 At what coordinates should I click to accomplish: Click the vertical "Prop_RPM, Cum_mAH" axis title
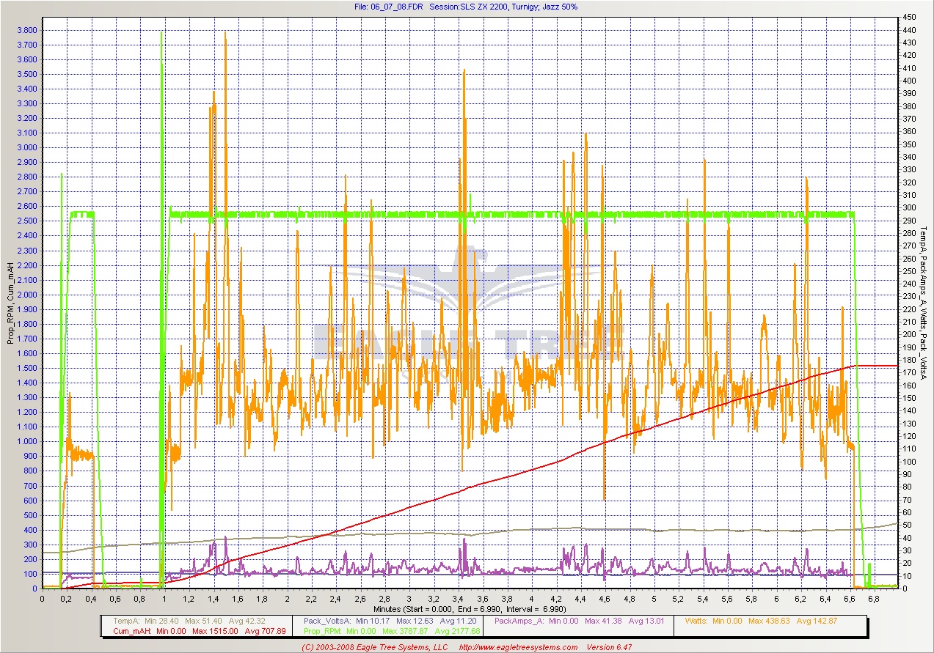coord(10,304)
